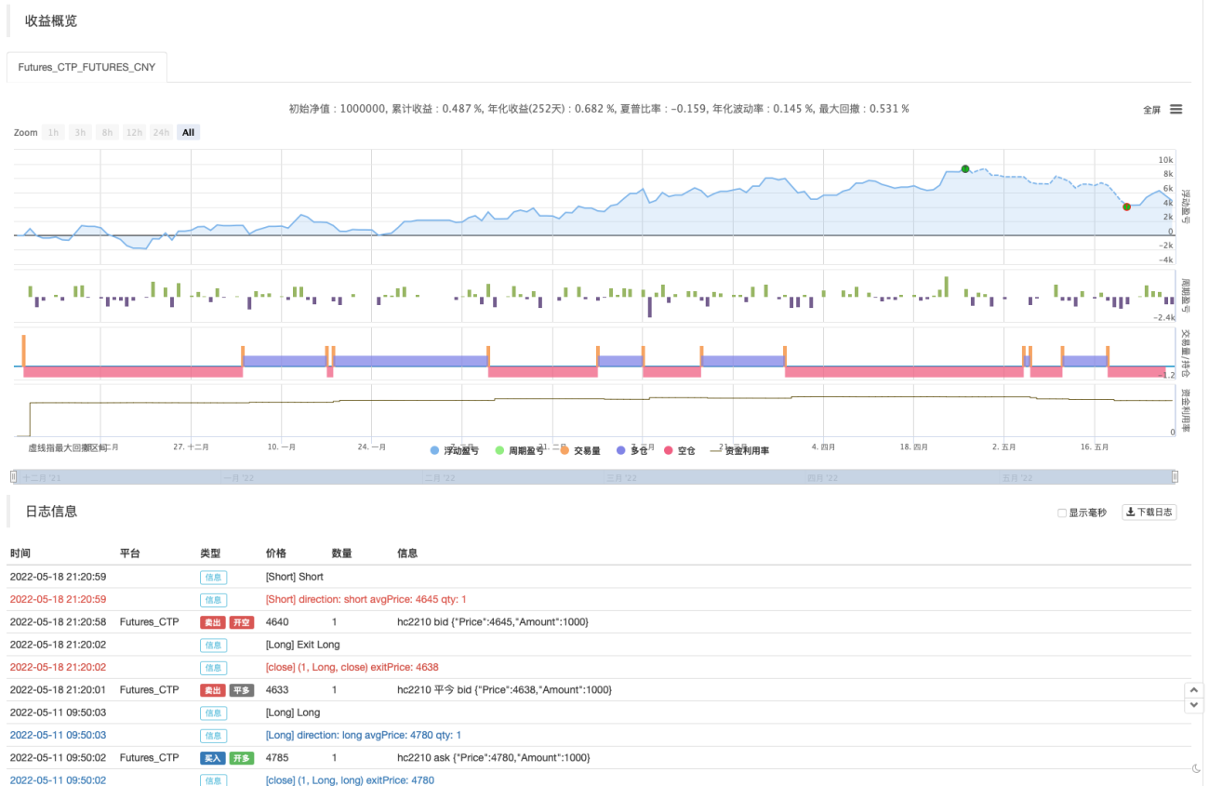
Task: Toggle the 空仓 legend item
Action: pyautogui.click(x=680, y=450)
